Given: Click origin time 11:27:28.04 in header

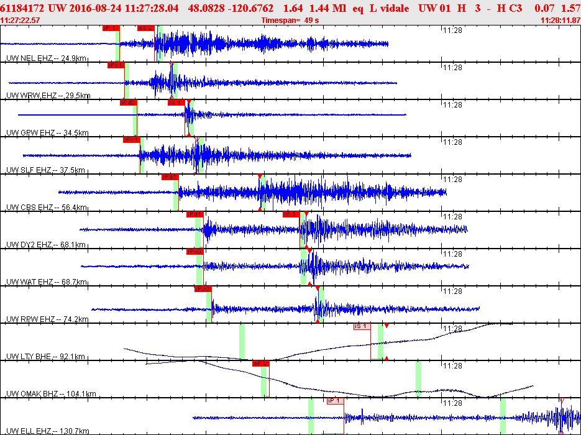Looking at the screenshot, I should (x=152, y=8).
